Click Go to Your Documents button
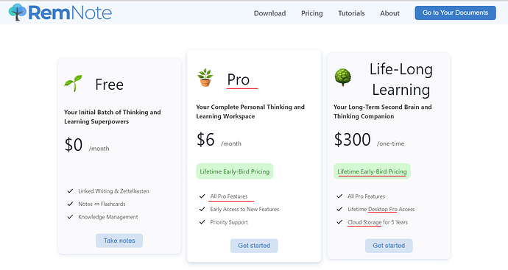Image resolution: width=508 pixels, height=270 pixels. 455,13
